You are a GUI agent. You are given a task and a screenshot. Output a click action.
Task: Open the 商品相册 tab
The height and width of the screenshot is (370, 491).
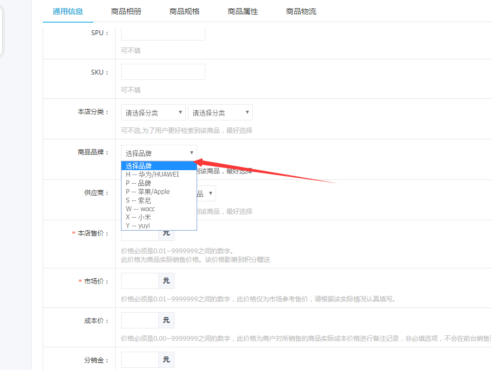[126, 11]
